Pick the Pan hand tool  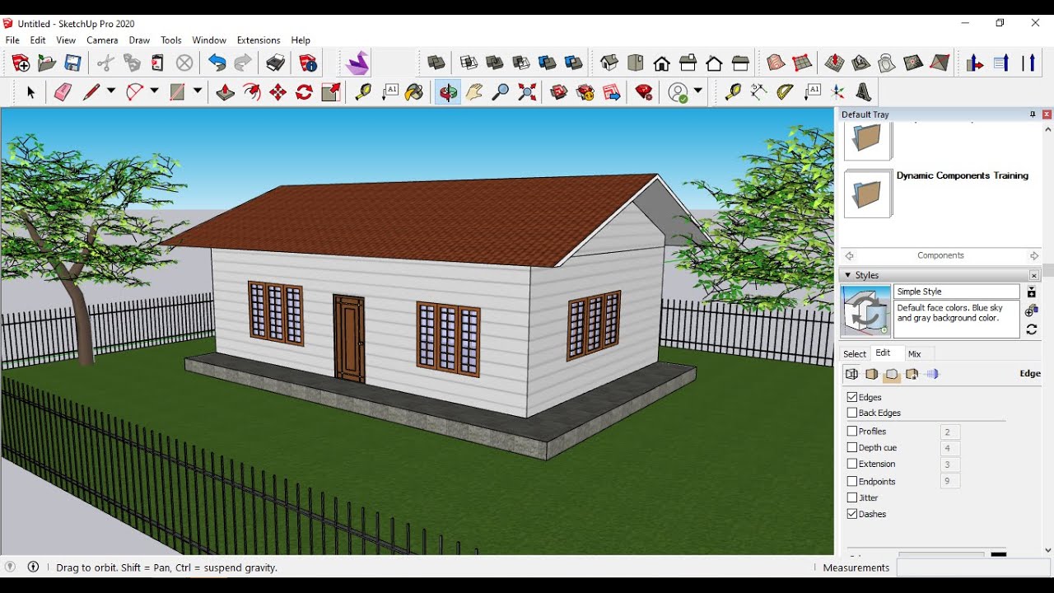[474, 92]
